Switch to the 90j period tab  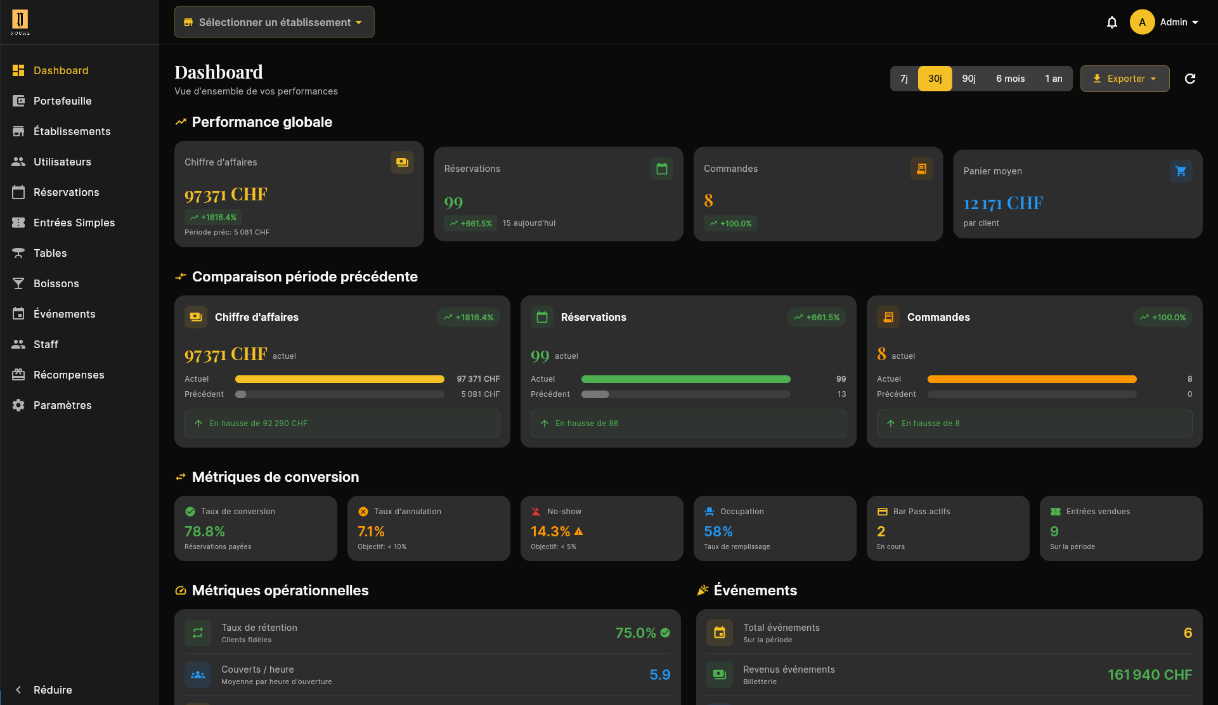coord(969,79)
